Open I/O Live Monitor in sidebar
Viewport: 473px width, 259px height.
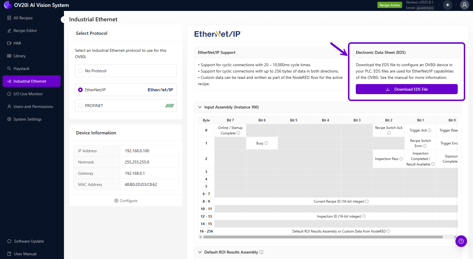[x=28, y=94]
